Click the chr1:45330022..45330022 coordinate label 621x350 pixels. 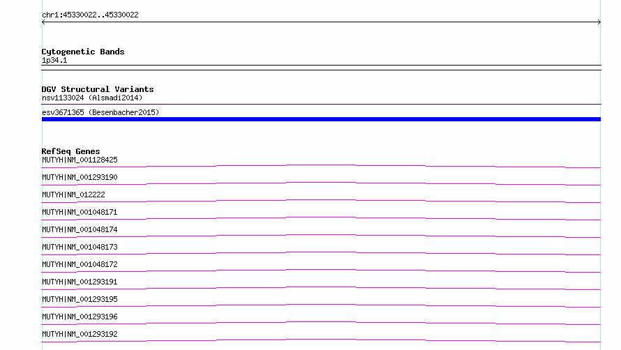click(90, 15)
